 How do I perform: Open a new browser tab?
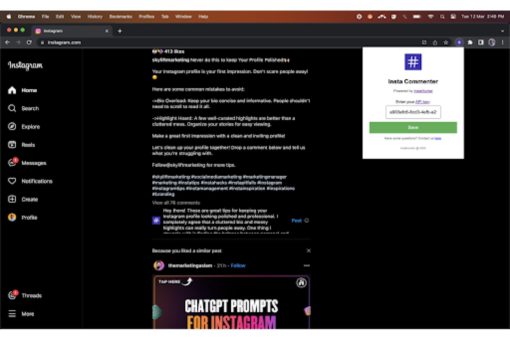coord(120,31)
